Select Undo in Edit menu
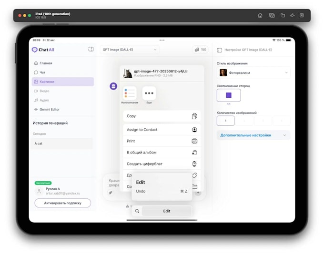The image size is (324, 256). (162, 191)
